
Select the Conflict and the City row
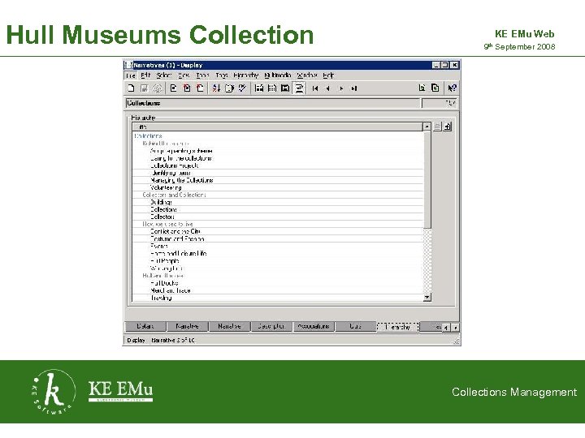click(278, 231)
